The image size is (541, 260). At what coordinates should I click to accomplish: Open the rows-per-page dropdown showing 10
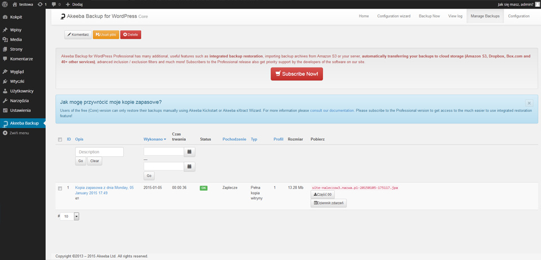69,216
